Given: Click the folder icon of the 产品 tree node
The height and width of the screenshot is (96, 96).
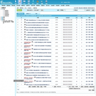Looking at the screenshot, I should (2, 9).
